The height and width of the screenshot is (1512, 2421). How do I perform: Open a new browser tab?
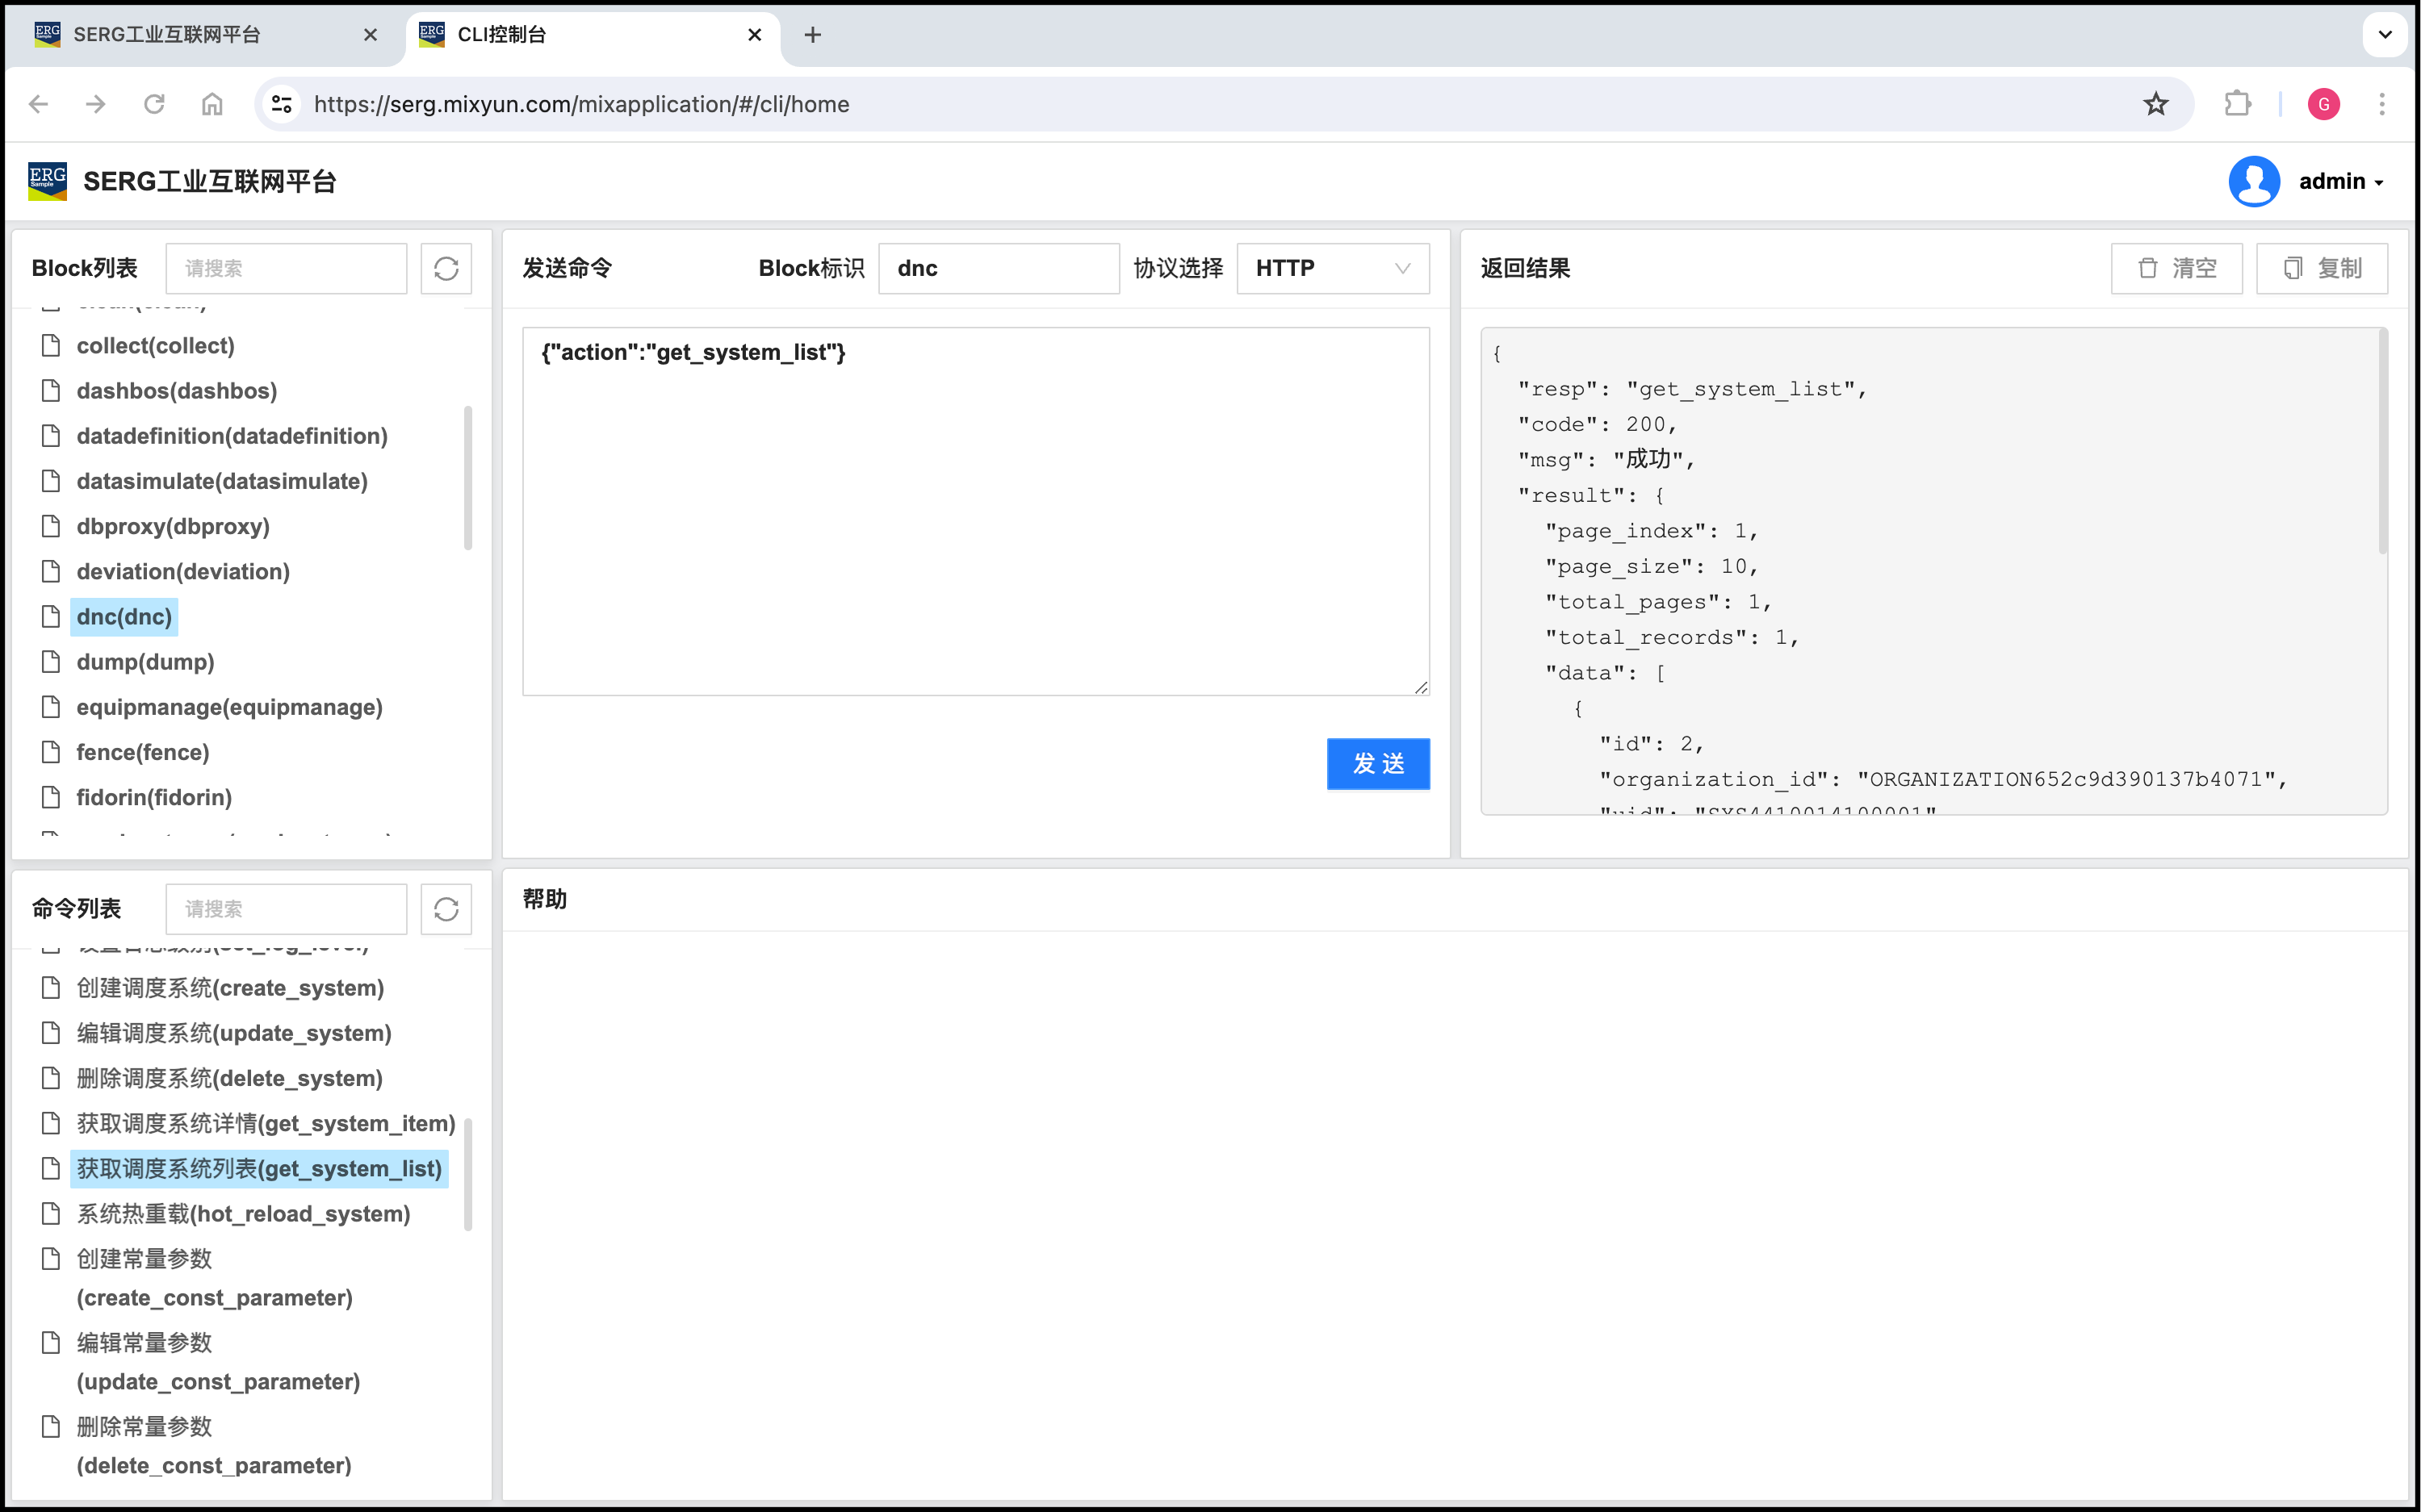(812, 35)
